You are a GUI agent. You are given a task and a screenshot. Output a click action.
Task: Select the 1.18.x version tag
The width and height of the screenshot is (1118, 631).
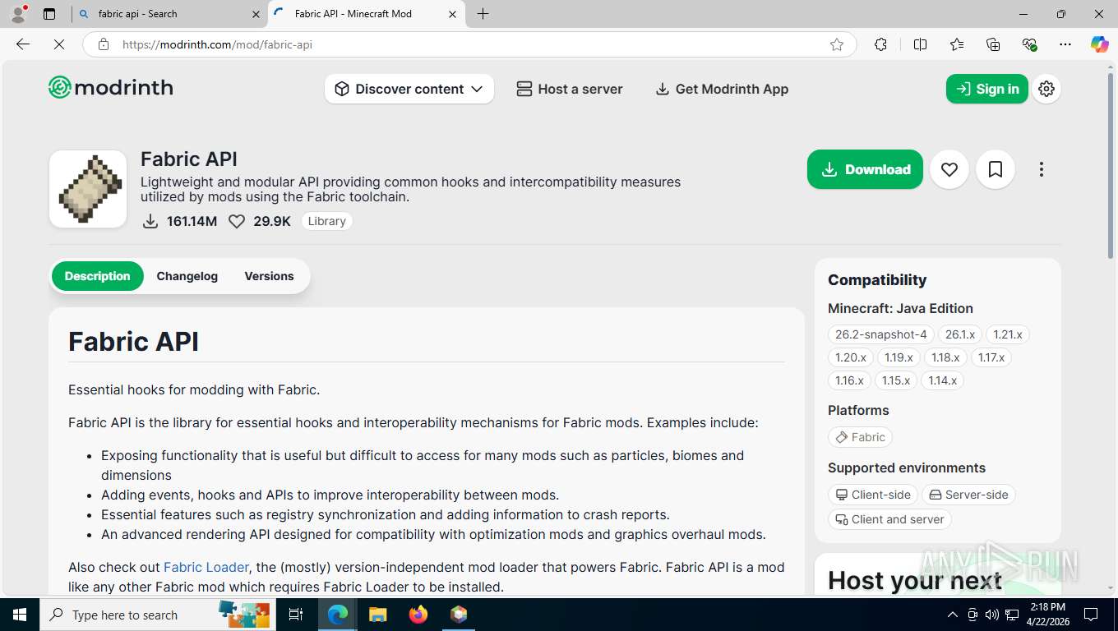[x=945, y=357]
